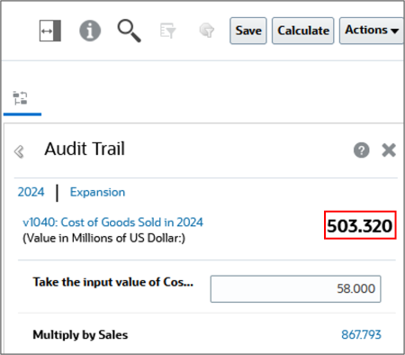Image resolution: width=405 pixels, height=355 pixels.
Task: Click the Take the input value label
Action: [x=113, y=282]
